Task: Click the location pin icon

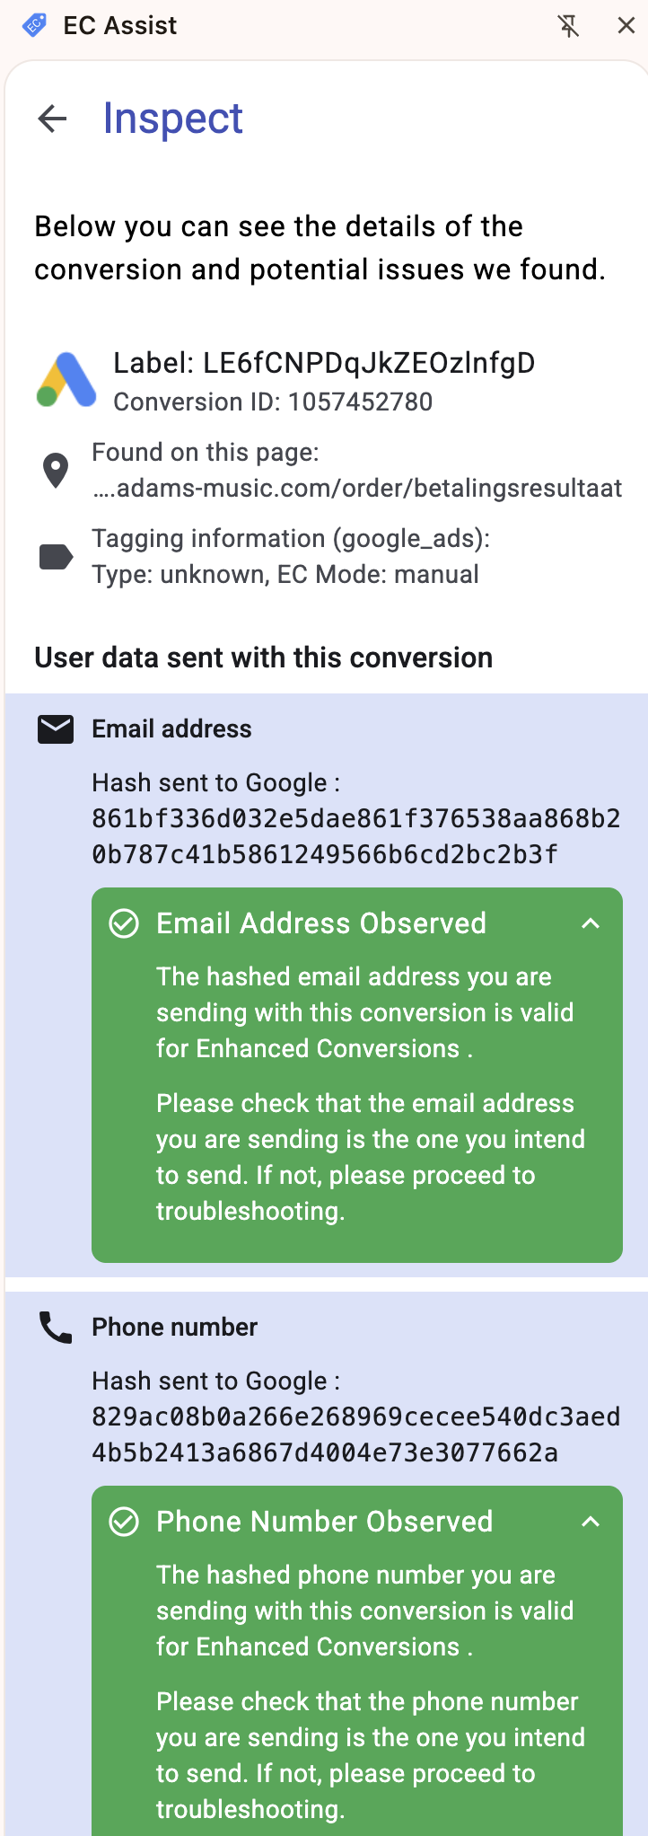Action: 56,471
